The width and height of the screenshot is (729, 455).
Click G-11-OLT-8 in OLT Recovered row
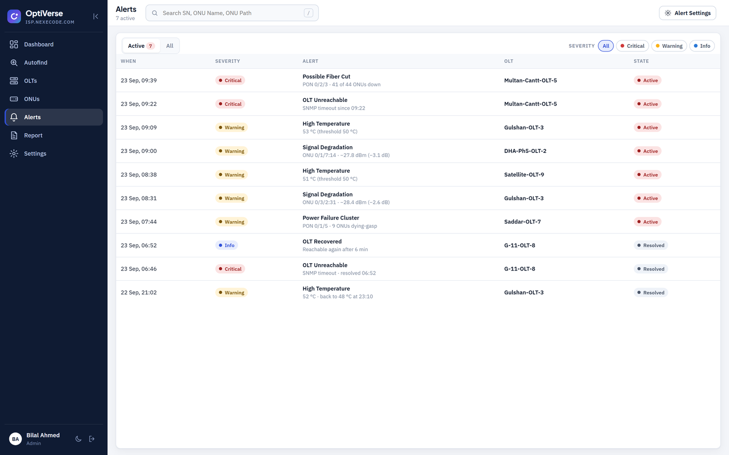(520, 245)
